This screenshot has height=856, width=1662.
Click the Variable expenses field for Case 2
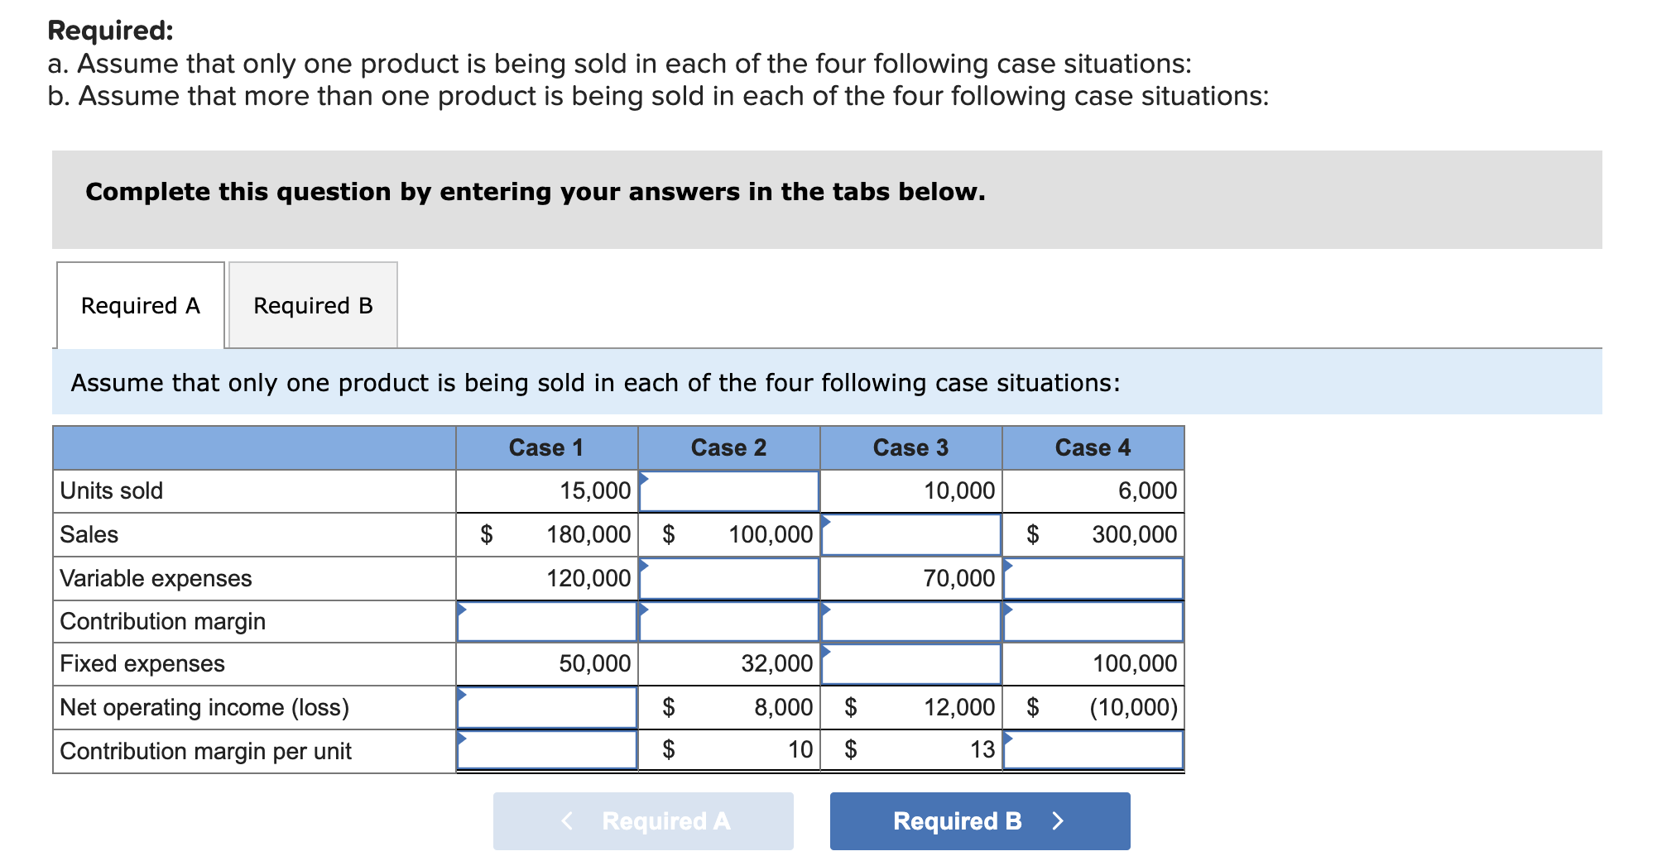point(728,577)
